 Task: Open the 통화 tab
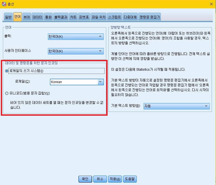(x=48, y=17)
